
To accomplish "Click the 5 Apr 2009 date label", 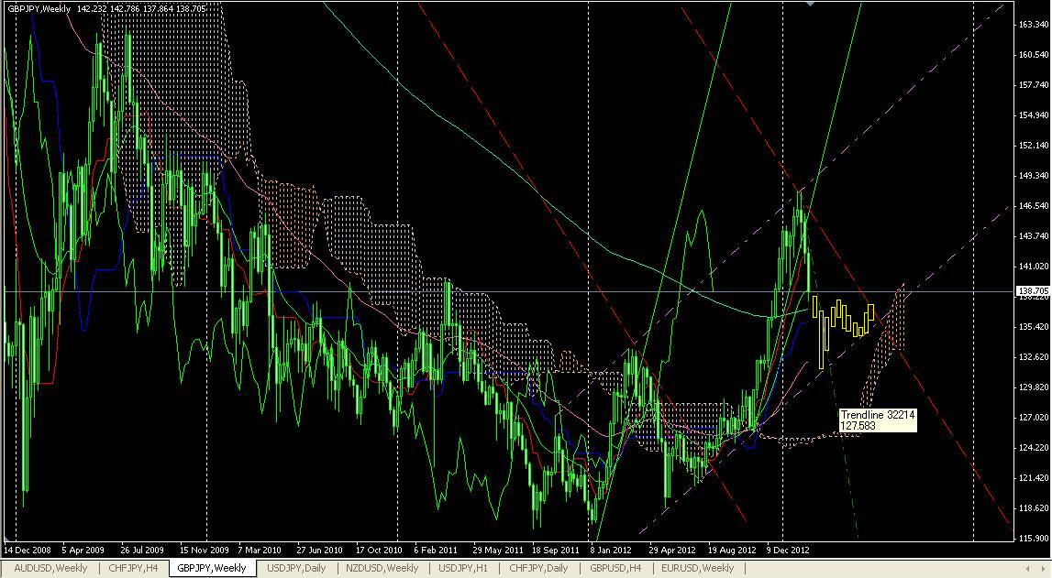I will tap(83, 550).
